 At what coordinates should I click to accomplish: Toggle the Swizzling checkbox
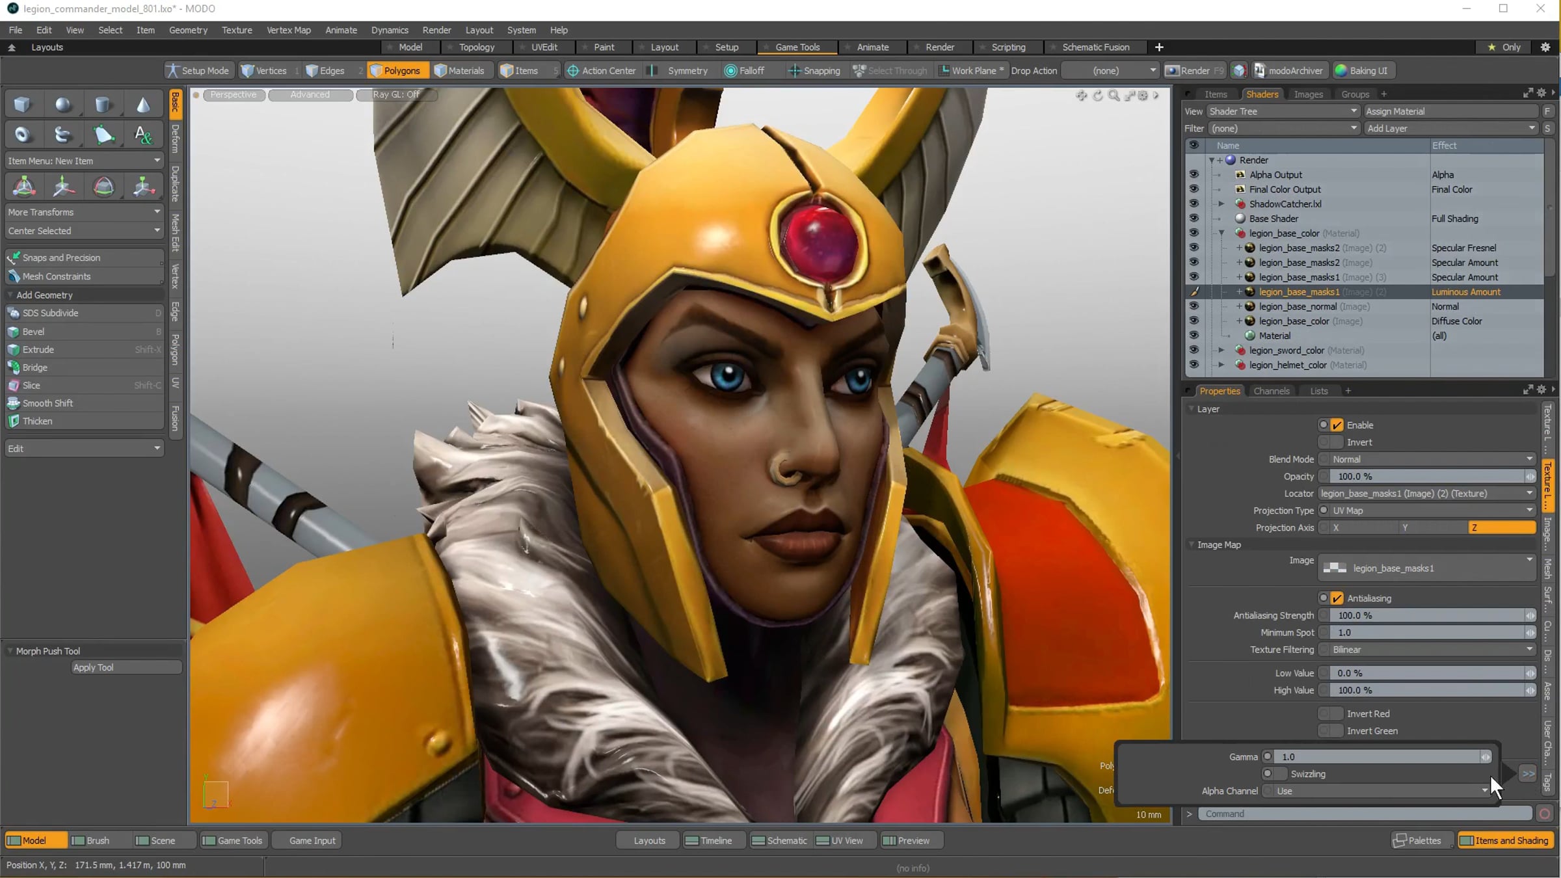point(1281,774)
